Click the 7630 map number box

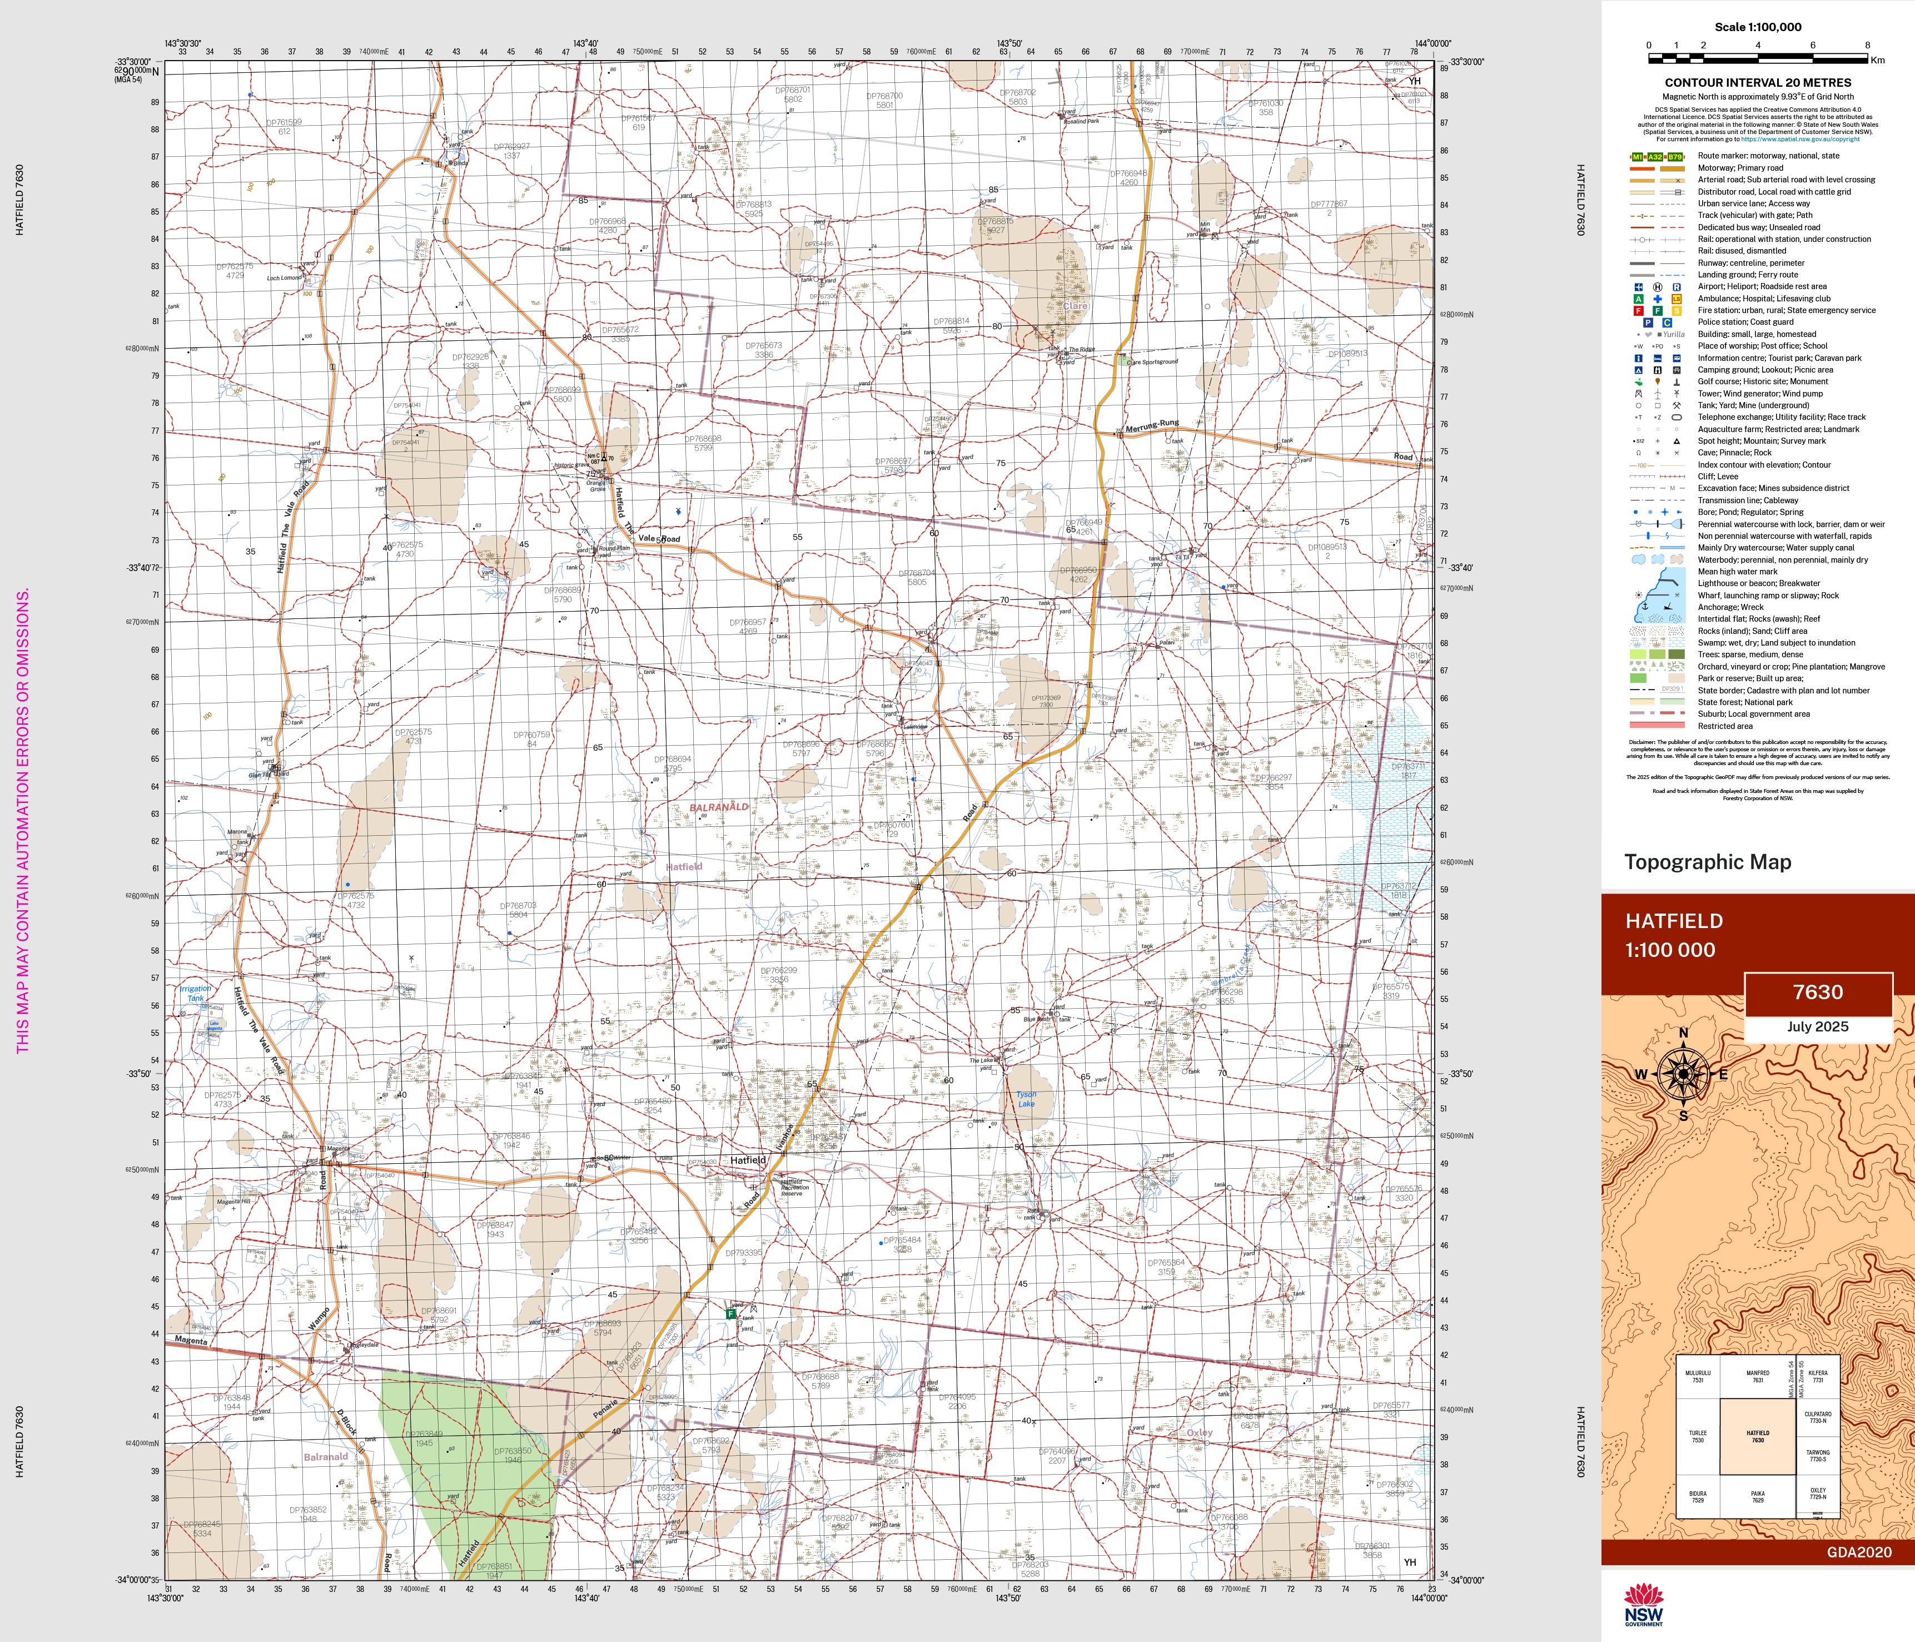coord(1817,992)
